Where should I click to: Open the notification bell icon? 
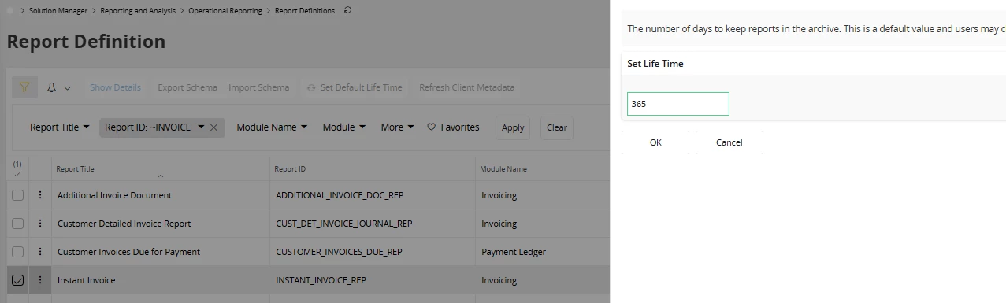tap(51, 87)
